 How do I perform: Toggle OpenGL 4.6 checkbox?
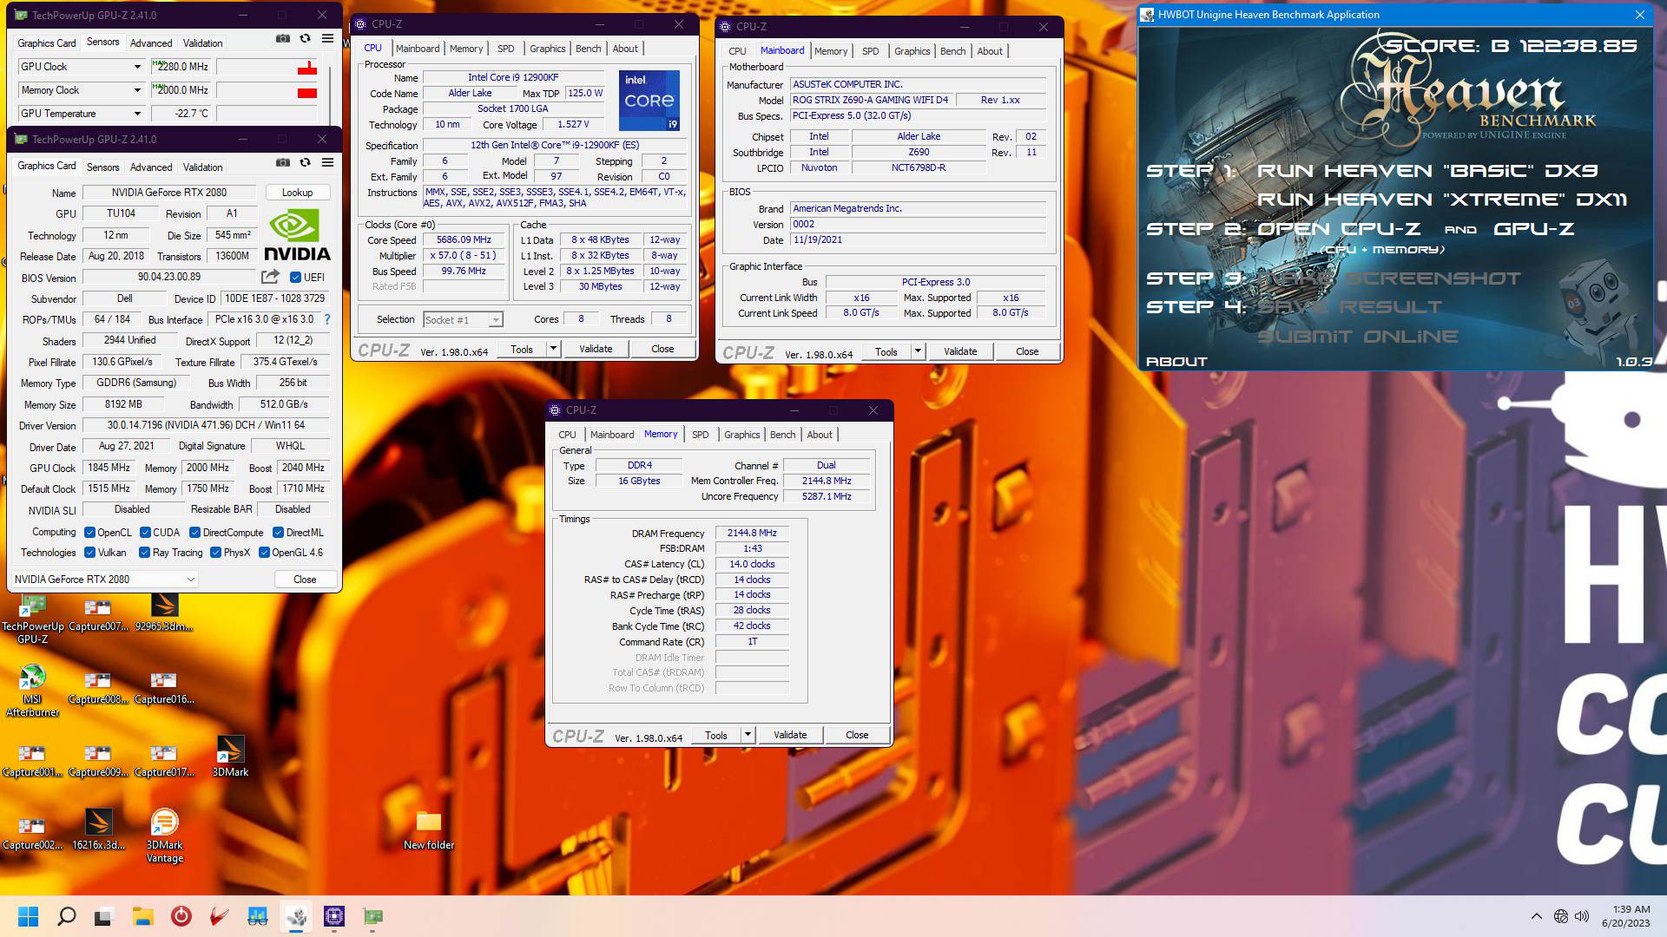pos(264,553)
